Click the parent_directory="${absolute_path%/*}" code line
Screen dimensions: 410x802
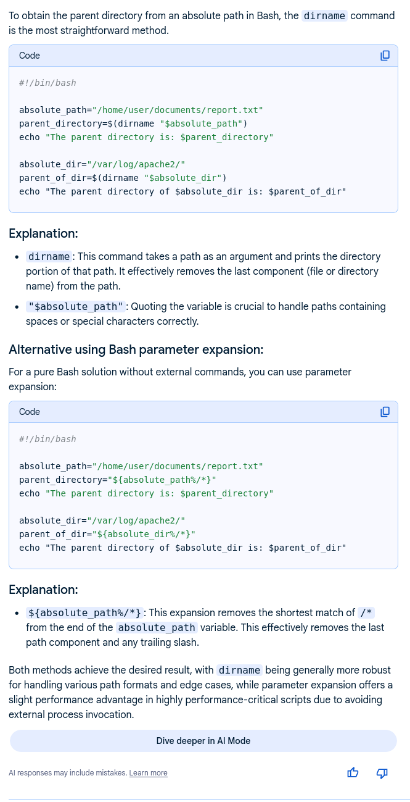pyautogui.click(x=118, y=480)
